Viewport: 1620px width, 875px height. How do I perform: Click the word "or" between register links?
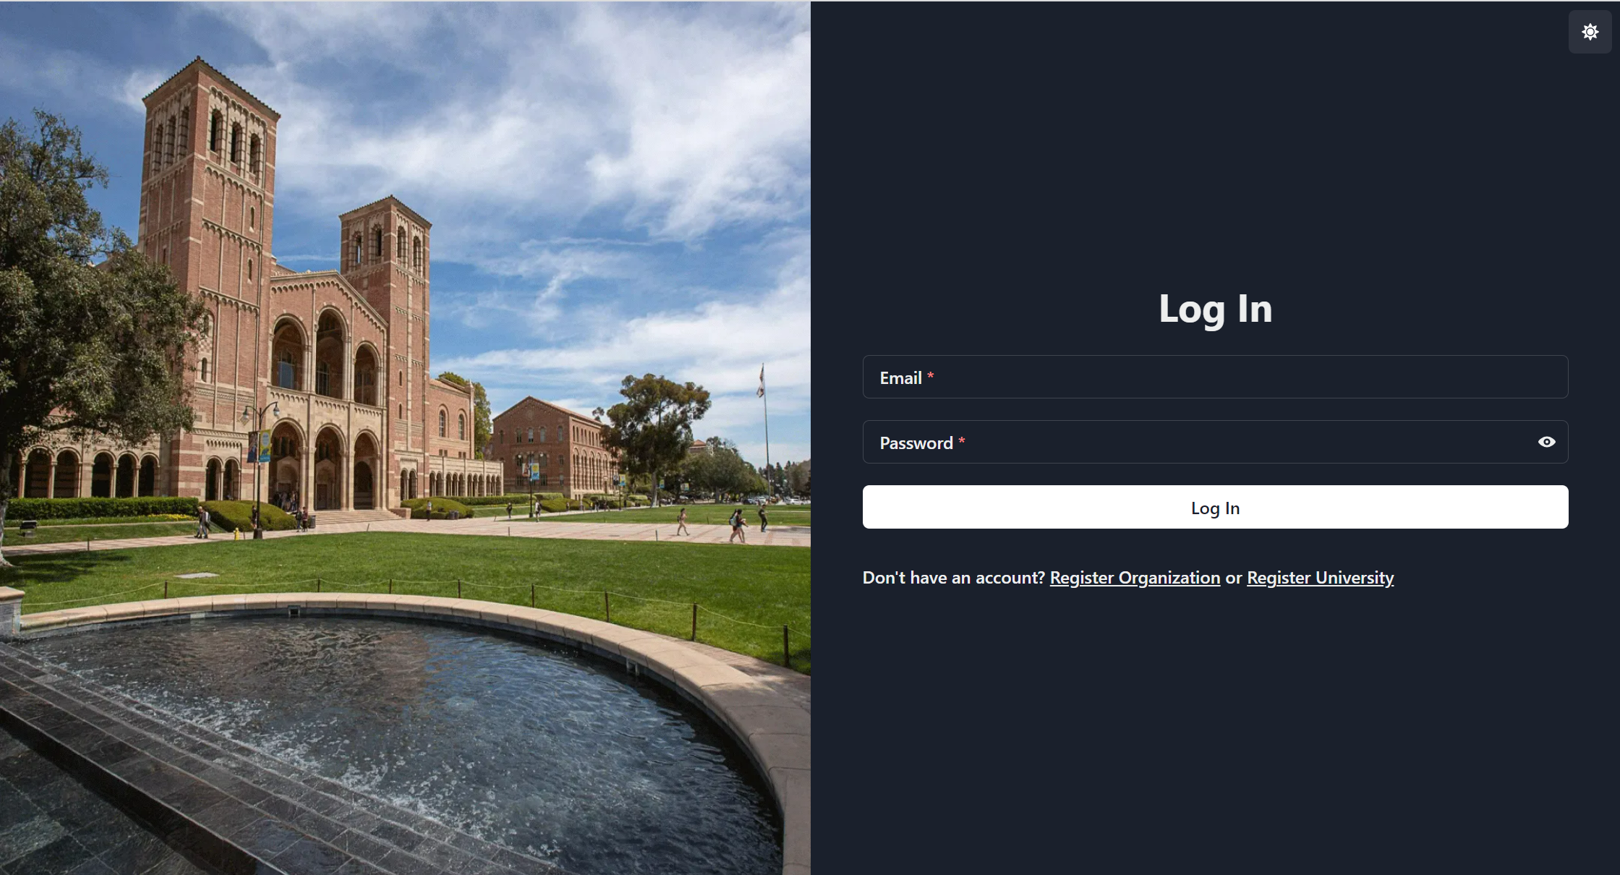click(1233, 579)
